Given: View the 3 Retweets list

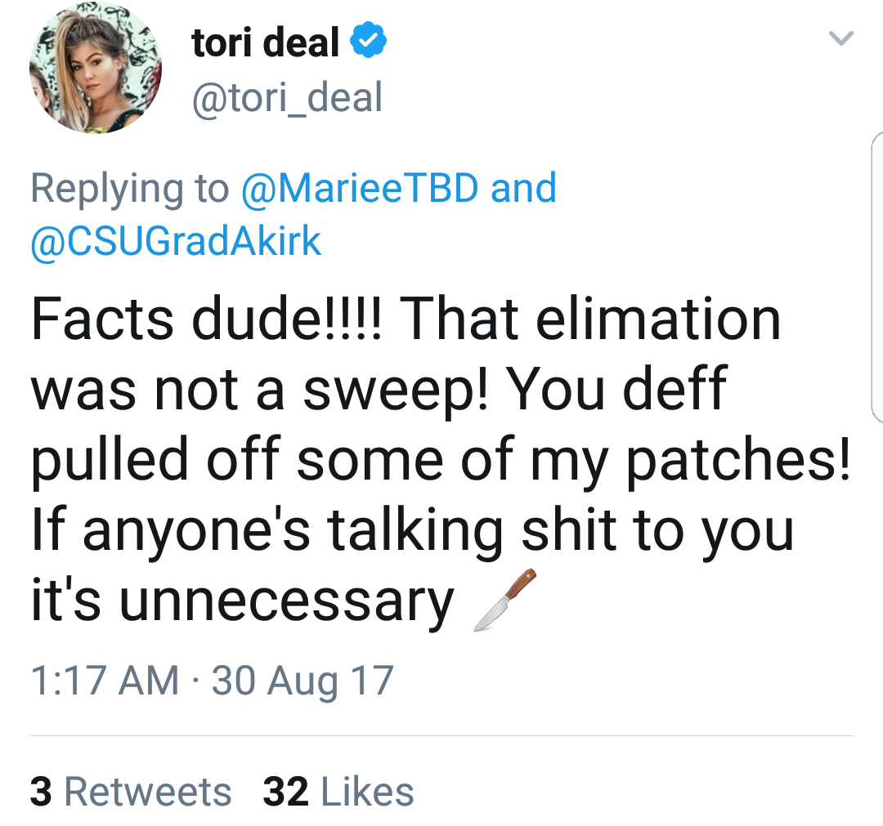Looking at the screenshot, I should (131, 791).
